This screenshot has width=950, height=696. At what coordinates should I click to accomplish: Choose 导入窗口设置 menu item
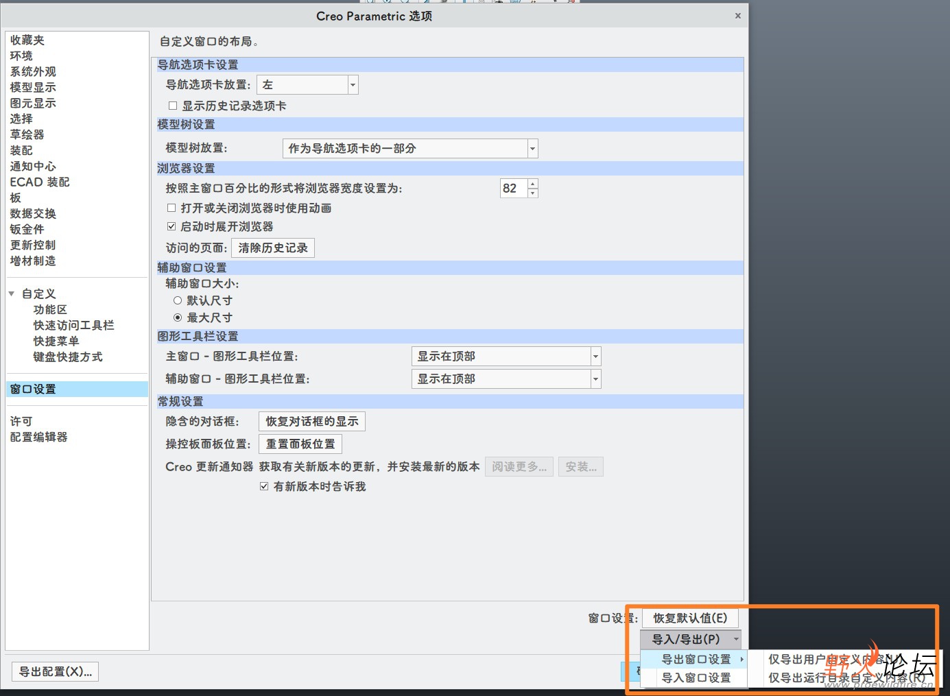(x=694, y=678)
